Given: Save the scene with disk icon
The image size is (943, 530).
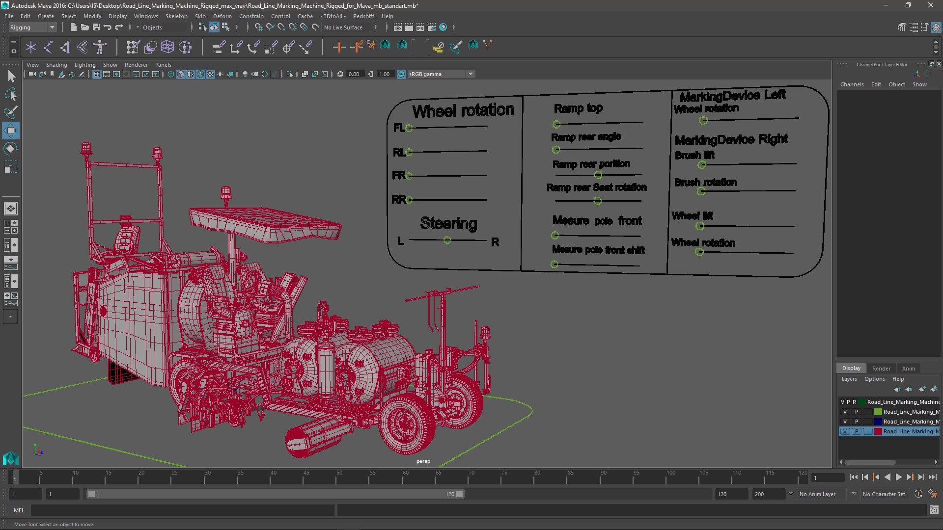Looking at the screenshot, I should [x=96, y=27].
